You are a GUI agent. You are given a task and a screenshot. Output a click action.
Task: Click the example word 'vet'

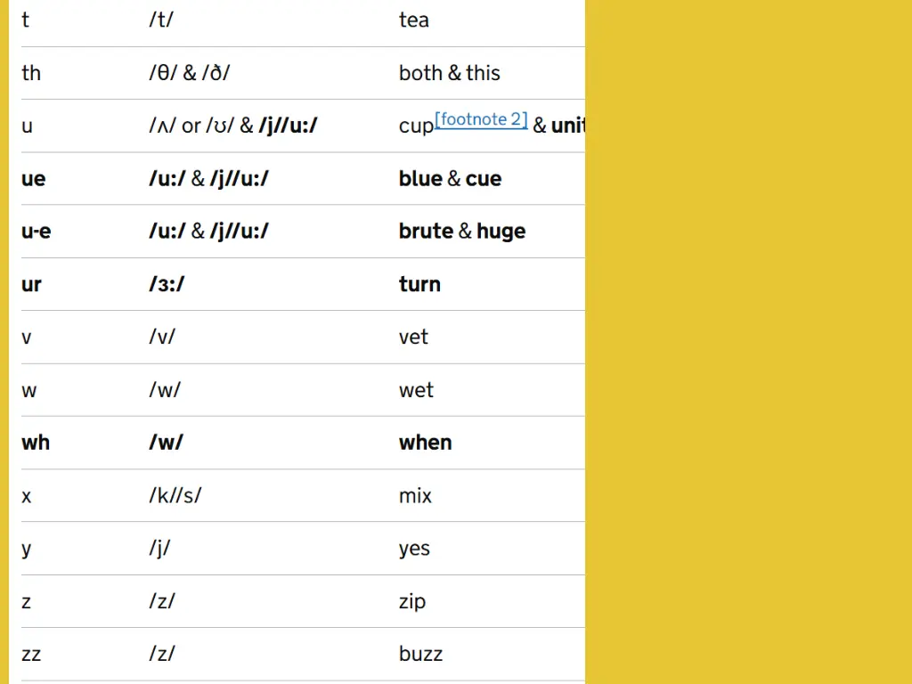[413, 338]
